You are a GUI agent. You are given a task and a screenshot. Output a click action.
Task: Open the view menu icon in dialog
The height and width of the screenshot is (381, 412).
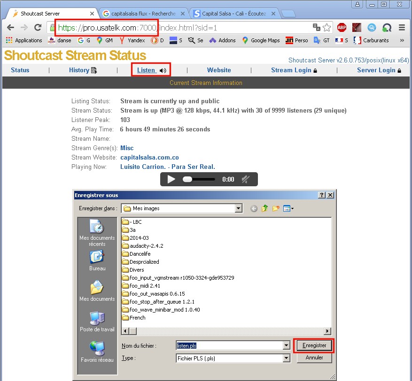(288, 209)
